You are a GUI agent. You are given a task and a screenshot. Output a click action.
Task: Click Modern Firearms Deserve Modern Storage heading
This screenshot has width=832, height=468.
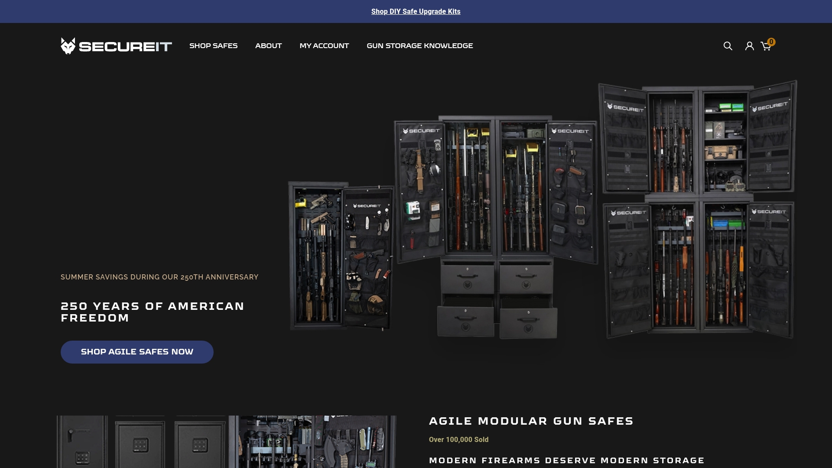[x=567, y=461]
